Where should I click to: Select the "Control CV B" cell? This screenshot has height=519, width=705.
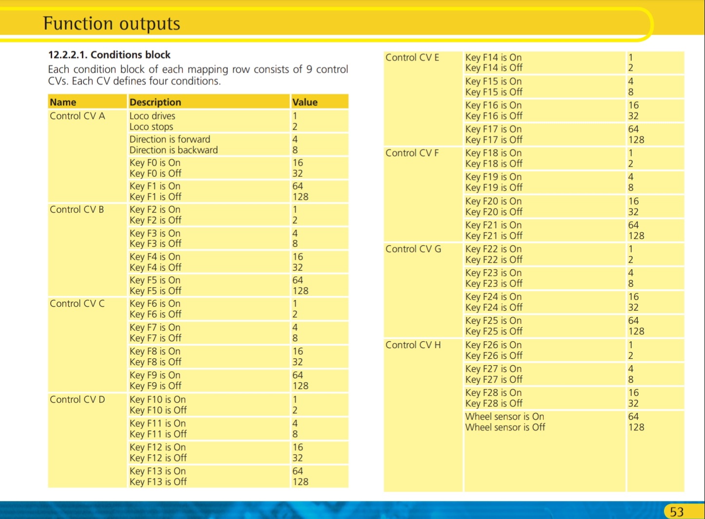[76, 209]
